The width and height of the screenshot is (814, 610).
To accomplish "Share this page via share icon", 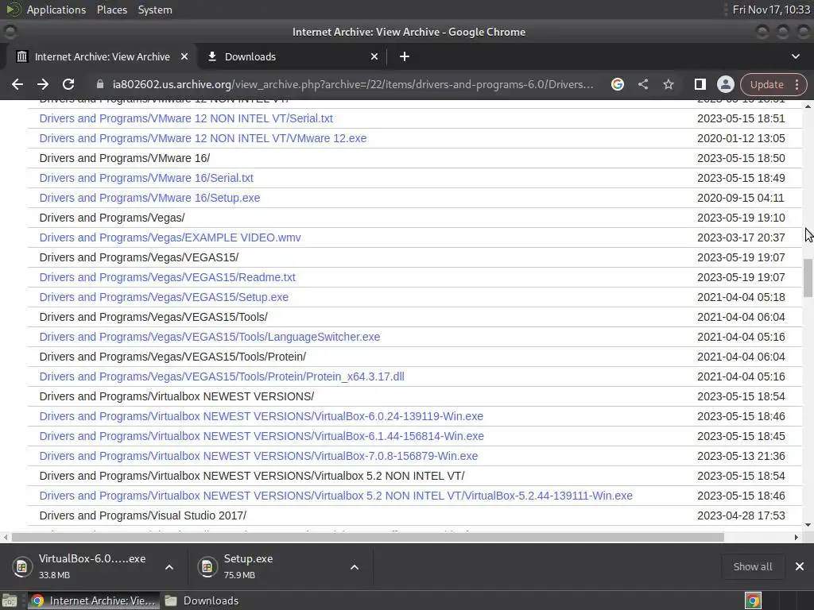I will [643, 84].
